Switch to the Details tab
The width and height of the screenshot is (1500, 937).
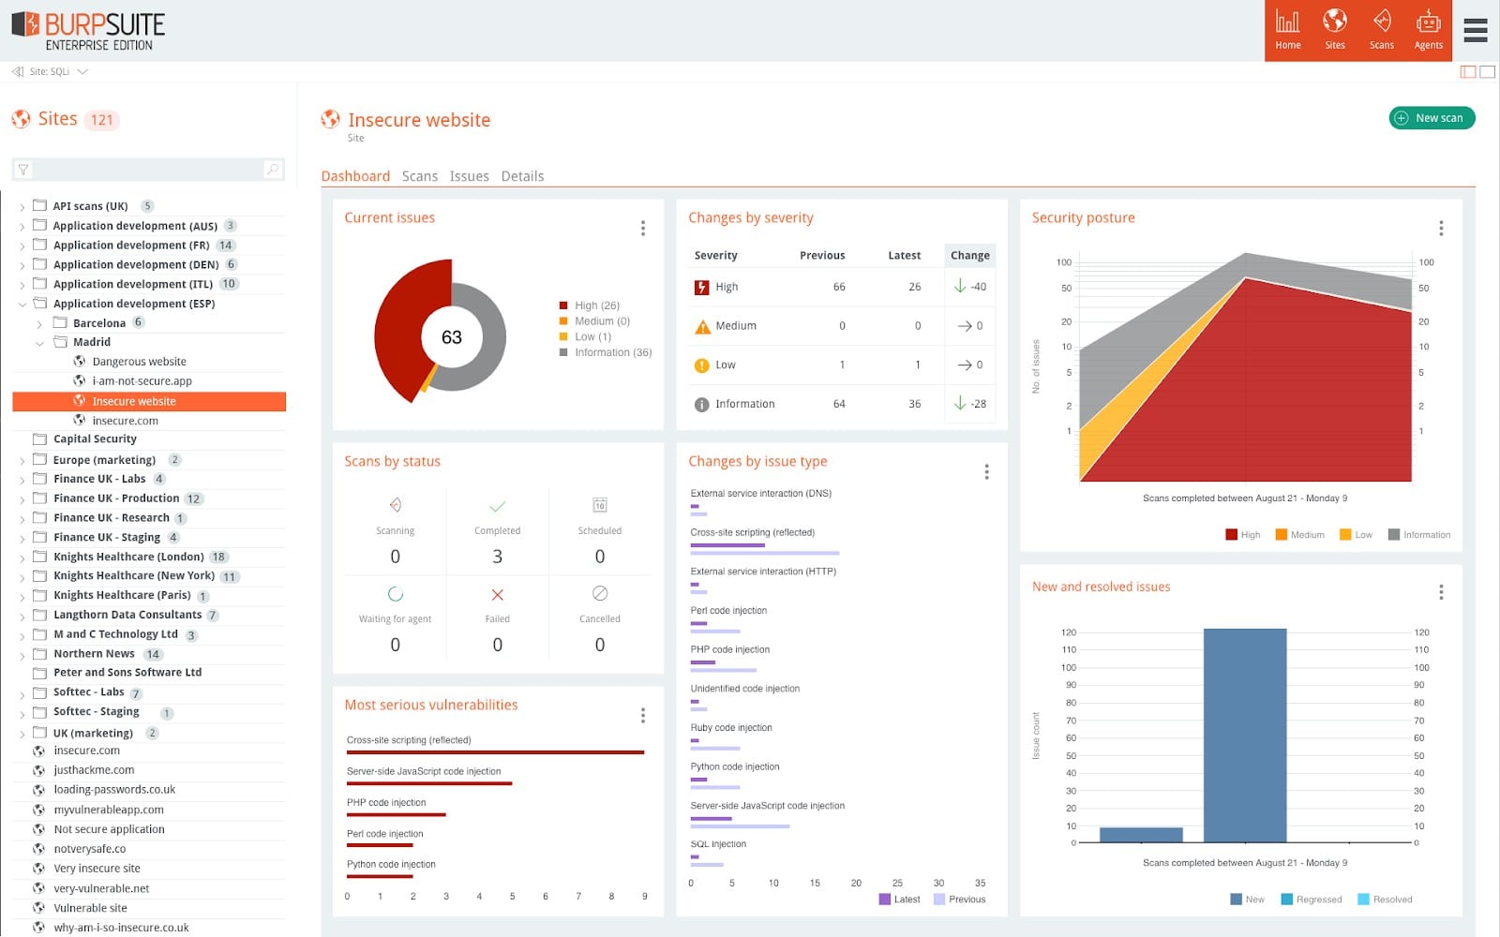pos(522,176)
